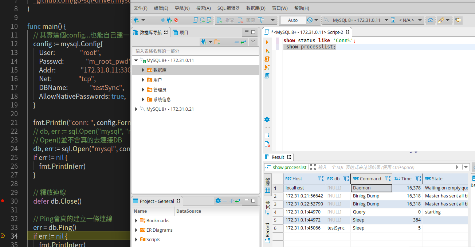
Task: Select the ER Diagrams project folder
Action: click(159, 230)
